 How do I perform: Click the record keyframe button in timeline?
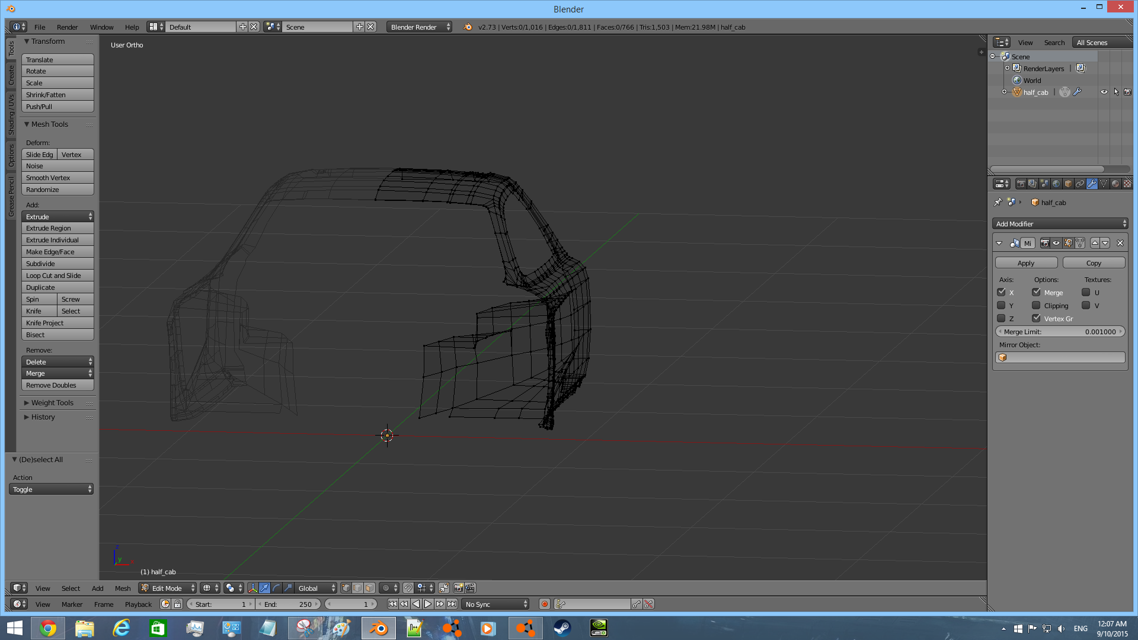click(x=545, y=604)
